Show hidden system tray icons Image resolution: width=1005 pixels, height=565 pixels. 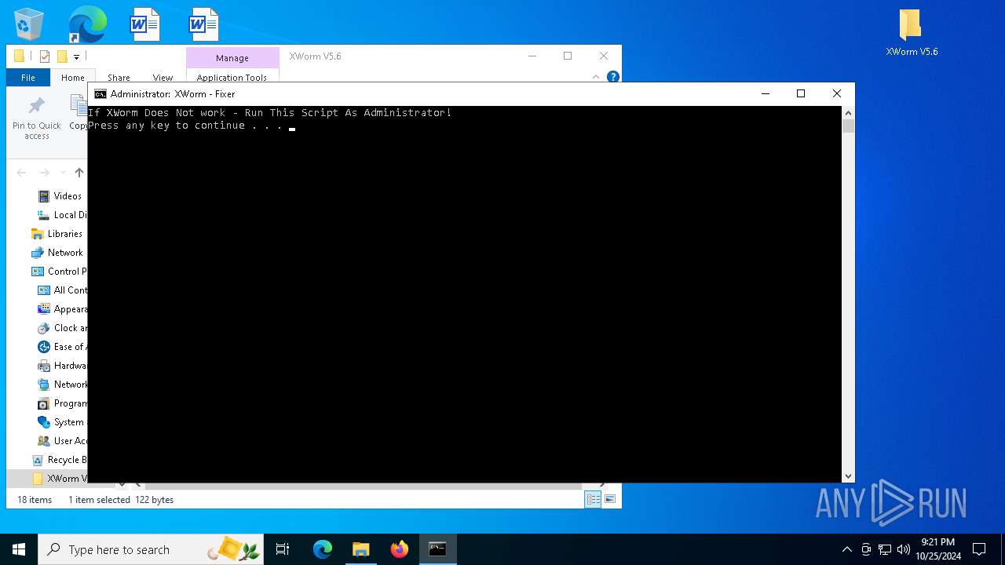click(x=846, y=549)
